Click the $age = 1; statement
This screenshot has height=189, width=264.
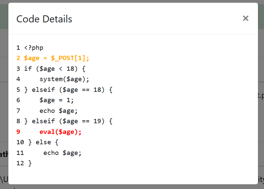coord(56,100)
